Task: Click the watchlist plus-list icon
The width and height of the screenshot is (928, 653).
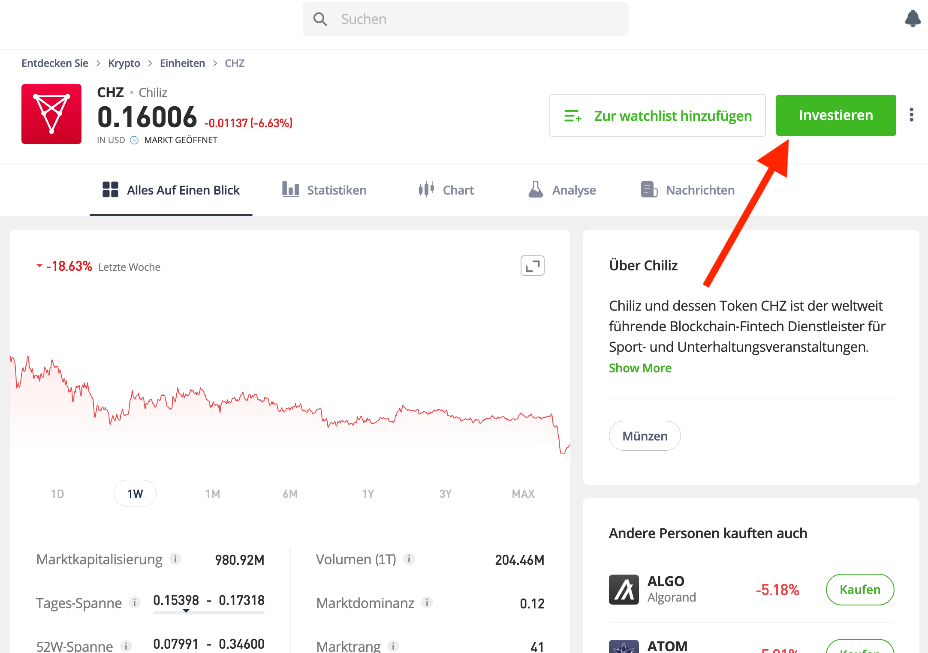Action: tap(572, 116)
